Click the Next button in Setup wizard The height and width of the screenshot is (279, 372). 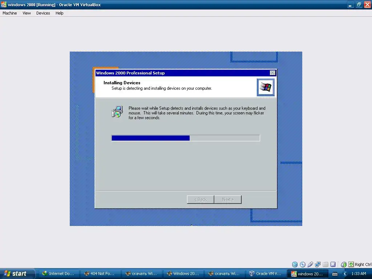click(228, 199)
